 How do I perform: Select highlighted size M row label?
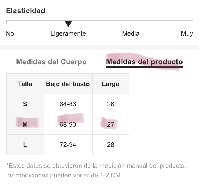25,125
